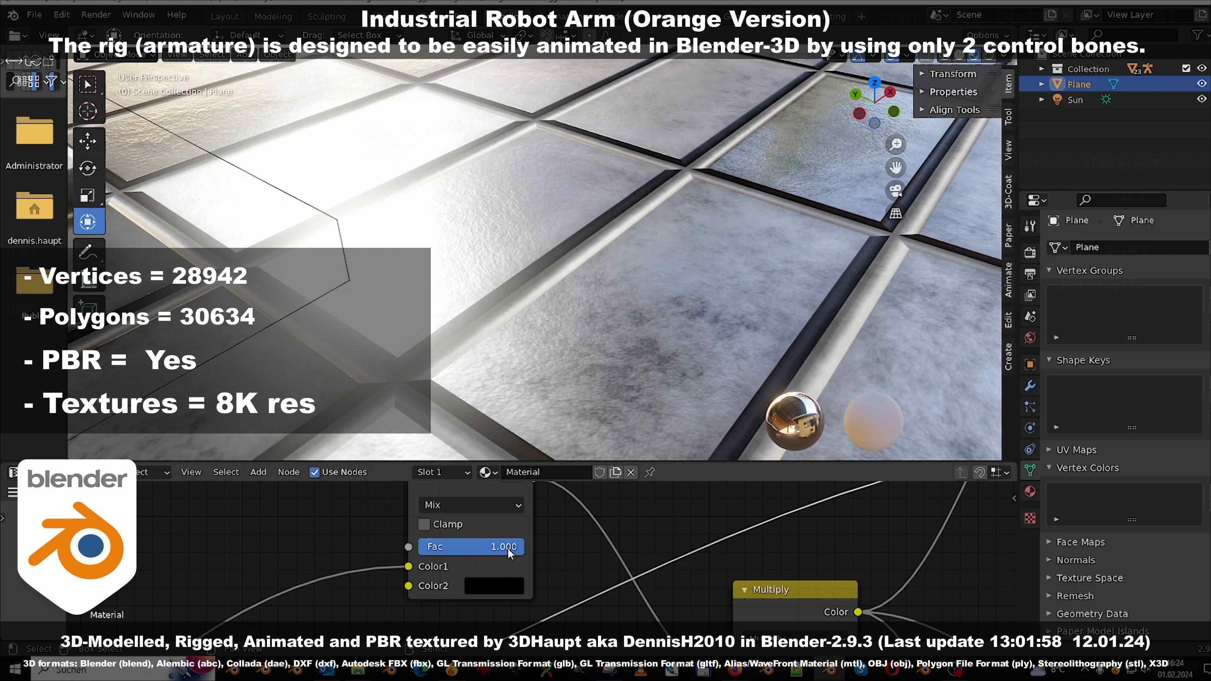Edit the Plane mesh name field

[1138, 247]
